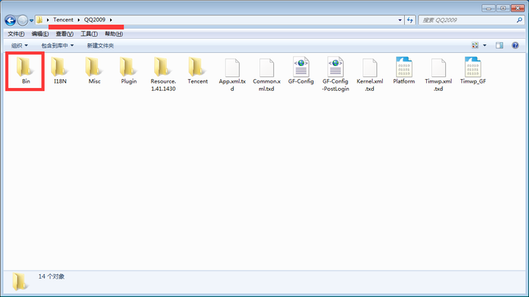The image size is (529, 297).
Task: Click the Forward navigation arrow
Action: [22, 21]
